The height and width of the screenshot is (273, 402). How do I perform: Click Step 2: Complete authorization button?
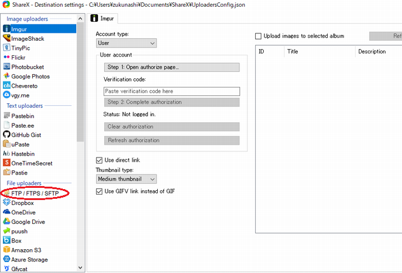point(172,102)
